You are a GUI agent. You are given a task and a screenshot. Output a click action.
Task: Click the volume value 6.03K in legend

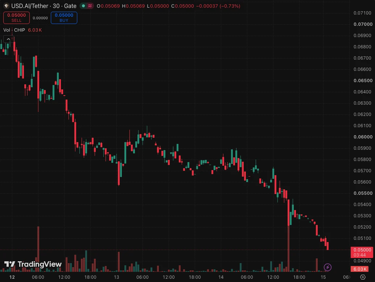[x=35, y=30]
